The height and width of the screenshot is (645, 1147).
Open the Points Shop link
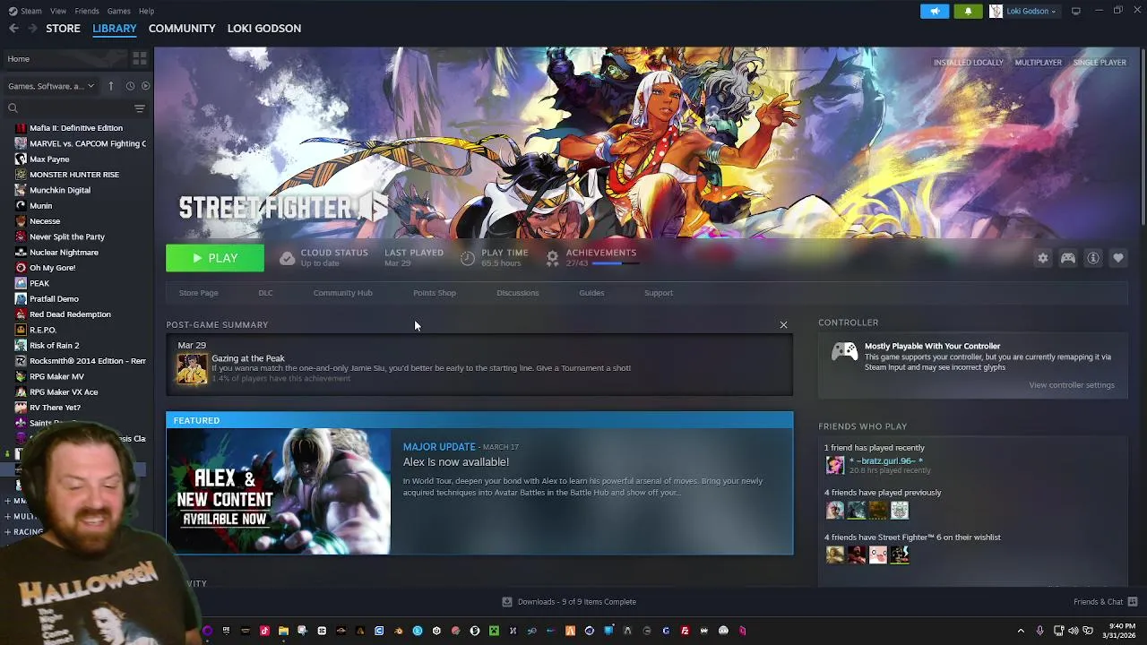[x=435, y=293]
